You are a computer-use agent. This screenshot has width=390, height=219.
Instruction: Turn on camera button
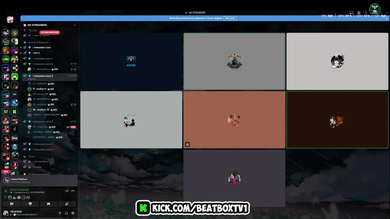(x=12, y=204)
